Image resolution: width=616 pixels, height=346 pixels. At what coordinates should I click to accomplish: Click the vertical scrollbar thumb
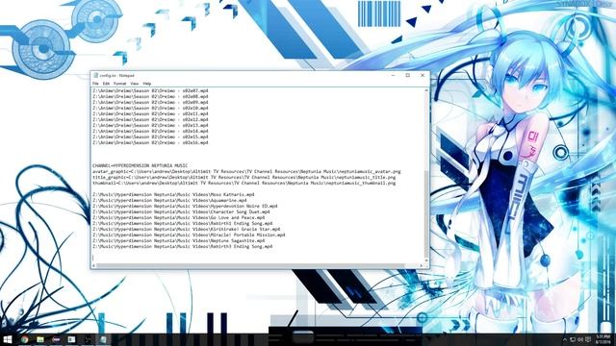pyautogui.click(x=426, y=213)
